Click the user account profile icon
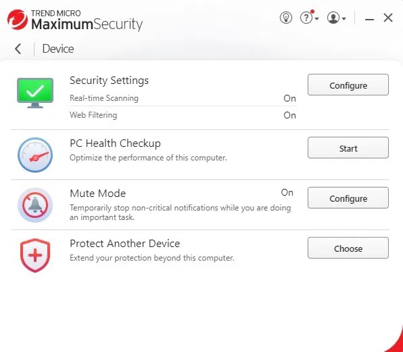The width and height of the screenshot is (403, 352). pyautogui.click(x=333, y=18)
